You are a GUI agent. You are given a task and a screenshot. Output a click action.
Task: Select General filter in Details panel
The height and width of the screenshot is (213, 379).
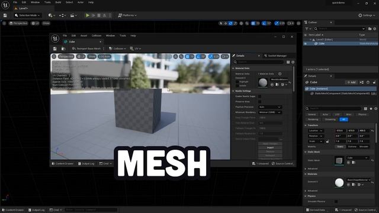pos(312,114)
